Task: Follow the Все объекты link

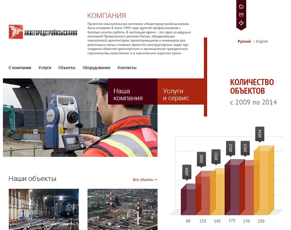Action: point(145,180)
